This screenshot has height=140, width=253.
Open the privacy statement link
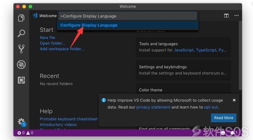click(x=153, y=107)
